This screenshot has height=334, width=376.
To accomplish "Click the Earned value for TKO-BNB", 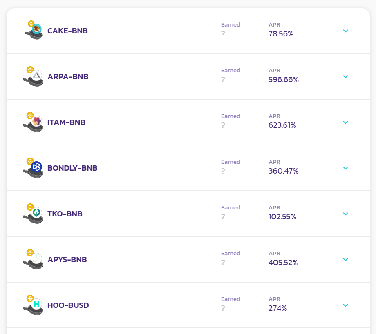I will tap(223, 217).
